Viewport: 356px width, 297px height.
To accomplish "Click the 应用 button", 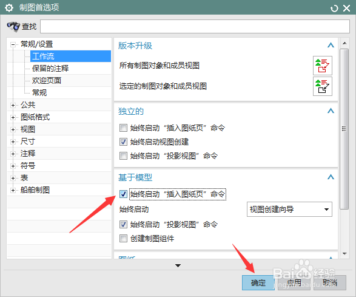I will 294,282.
